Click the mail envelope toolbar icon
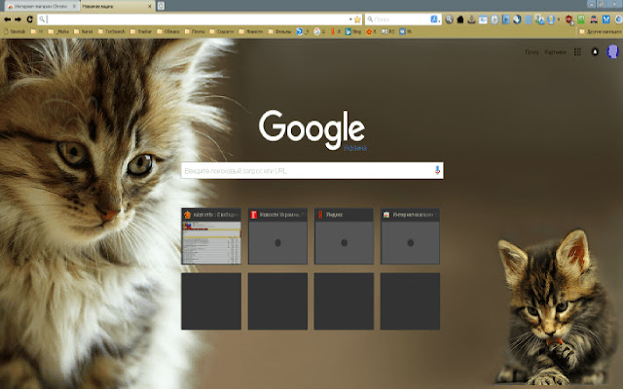 click(483, 19)
